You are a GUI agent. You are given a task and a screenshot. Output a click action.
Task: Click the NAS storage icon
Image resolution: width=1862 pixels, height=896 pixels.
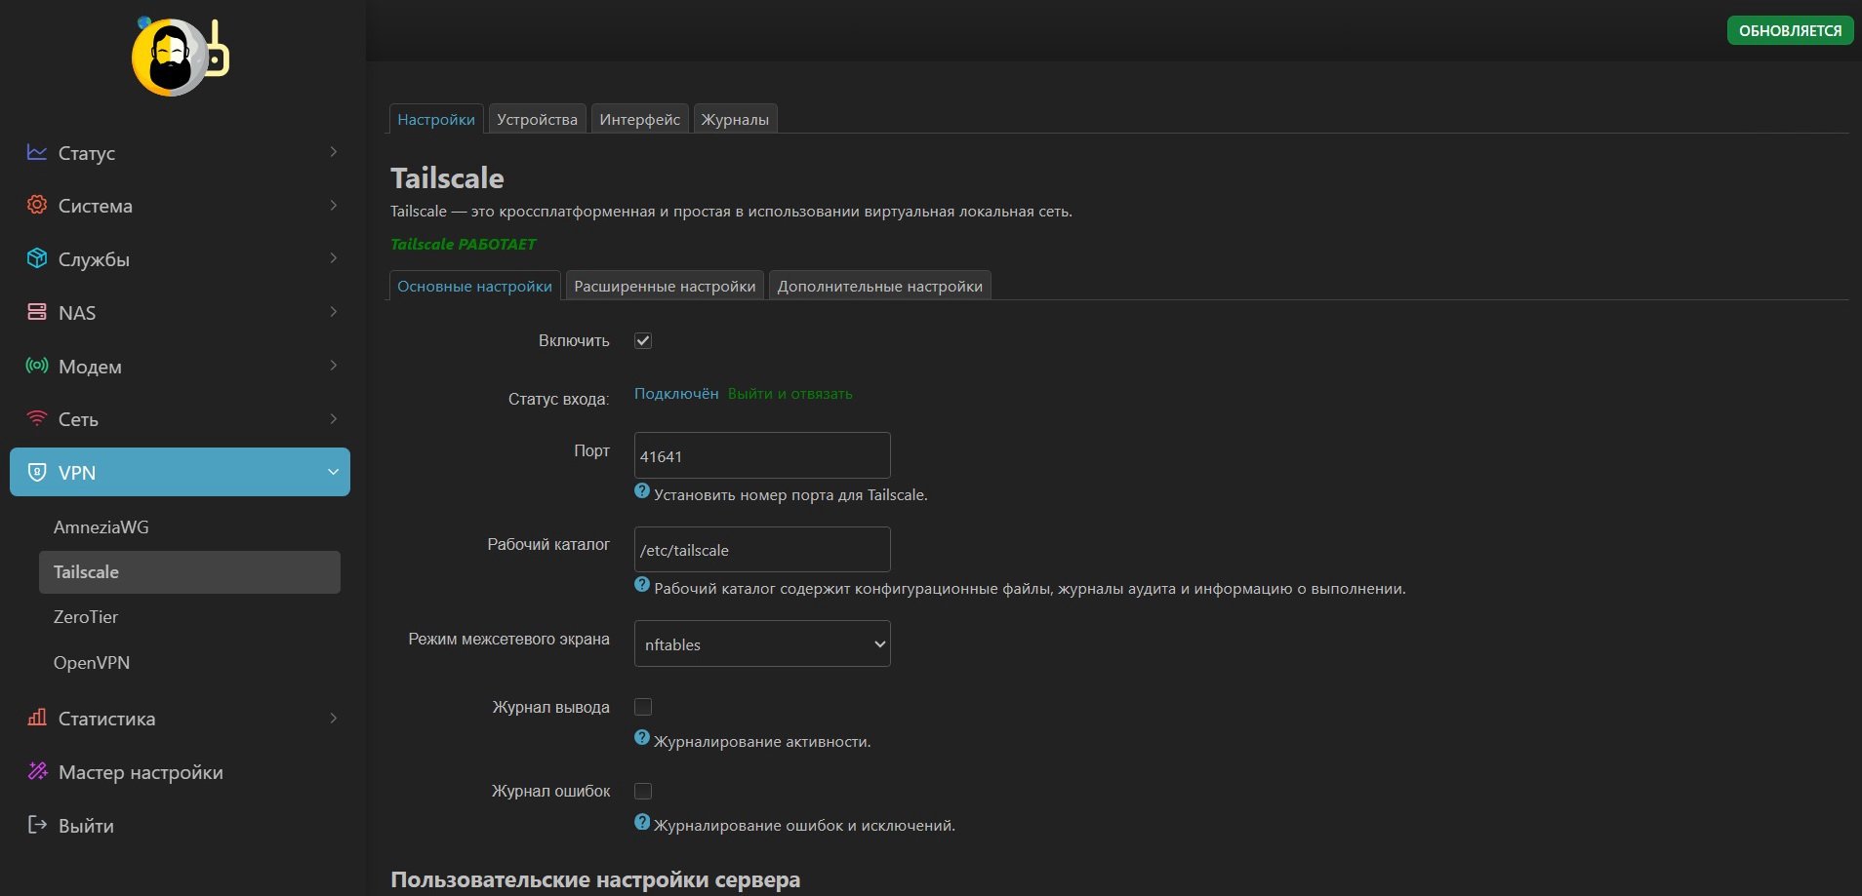[x=37, y=312]
